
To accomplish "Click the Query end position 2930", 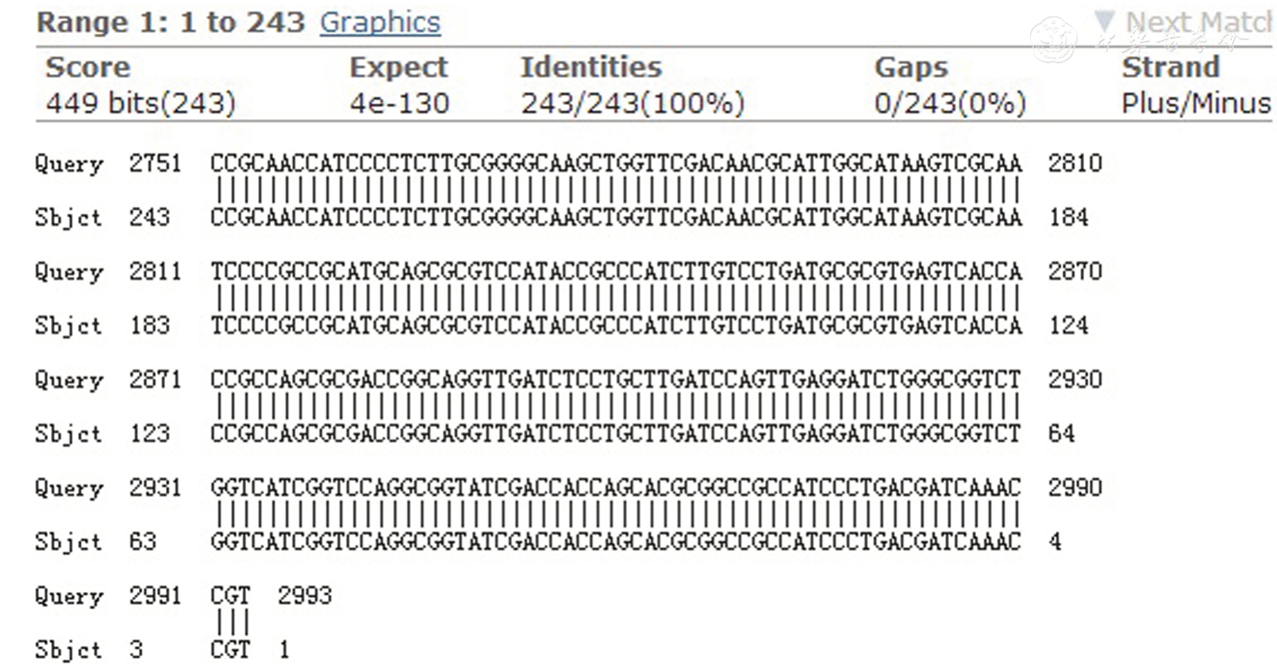I will click(x=1074, y=379).
